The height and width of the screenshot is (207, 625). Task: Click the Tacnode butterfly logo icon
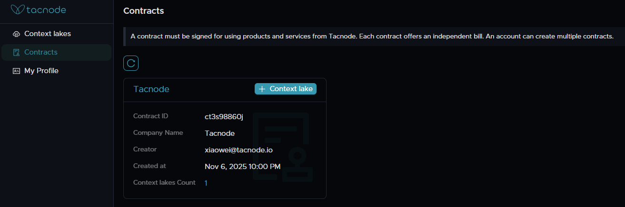pyautogui.click(x=18, y=9)
